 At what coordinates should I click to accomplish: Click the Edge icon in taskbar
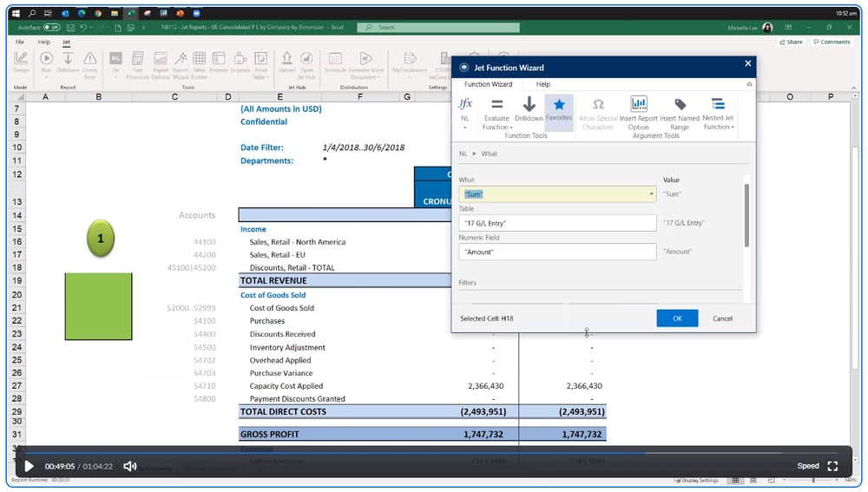click(x=82, y=13)
